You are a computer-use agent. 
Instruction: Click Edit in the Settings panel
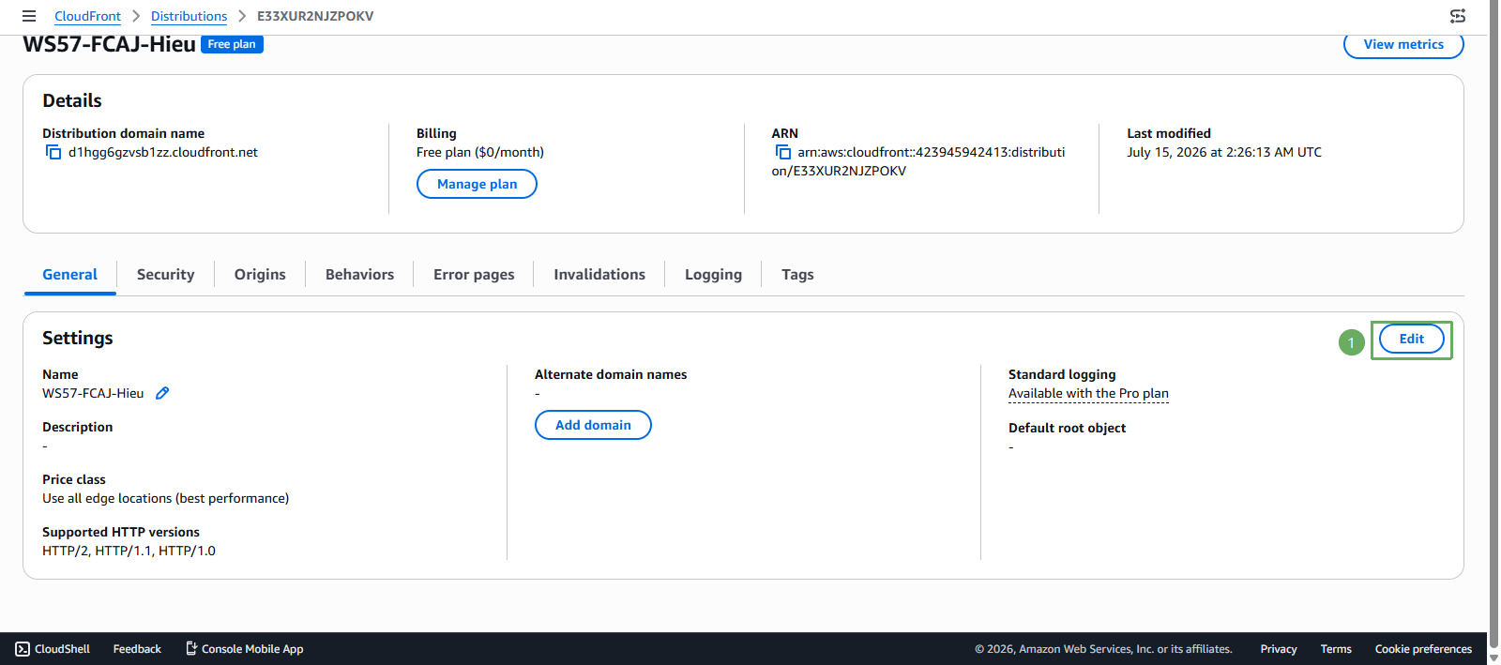[1412, 339]
